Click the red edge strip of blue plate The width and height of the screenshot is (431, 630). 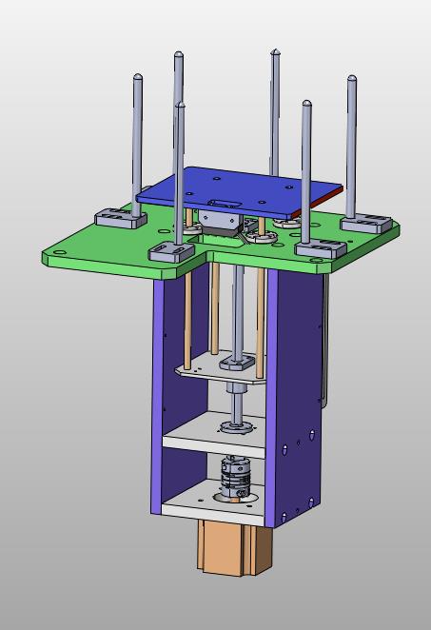pos(318,201)
